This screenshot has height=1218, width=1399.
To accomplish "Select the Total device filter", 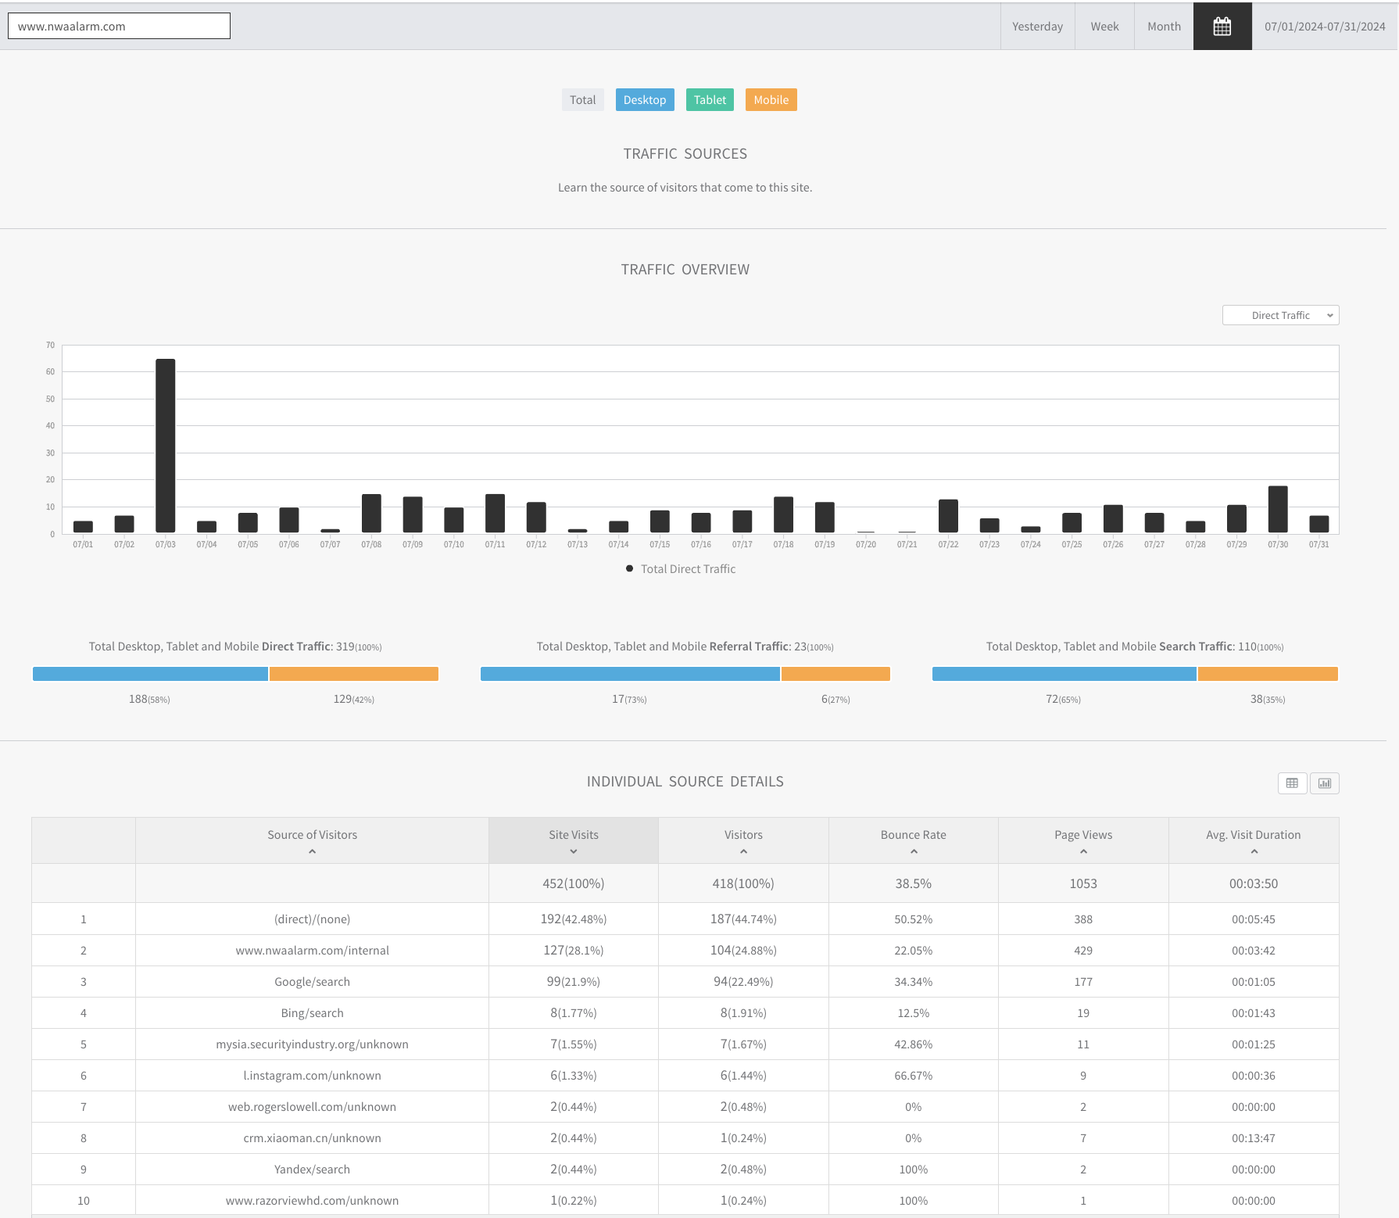I will [x=582, y=100].
